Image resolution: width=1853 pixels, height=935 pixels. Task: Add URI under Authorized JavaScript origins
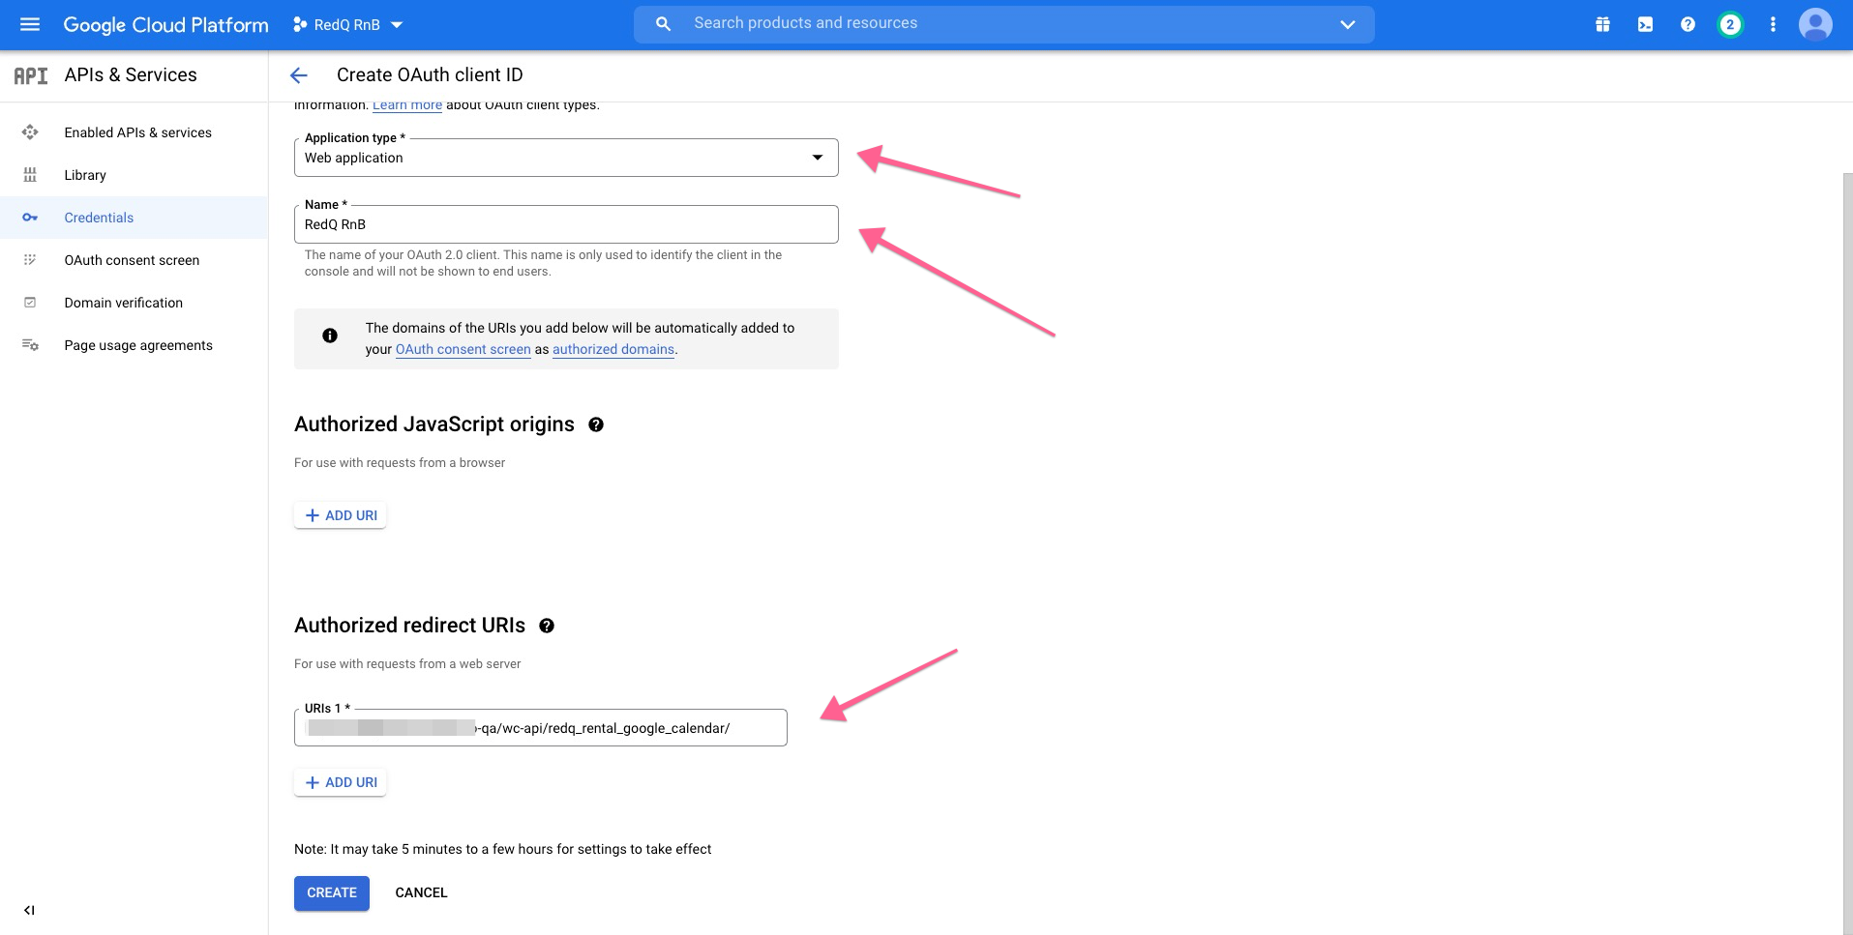point(341,515)
